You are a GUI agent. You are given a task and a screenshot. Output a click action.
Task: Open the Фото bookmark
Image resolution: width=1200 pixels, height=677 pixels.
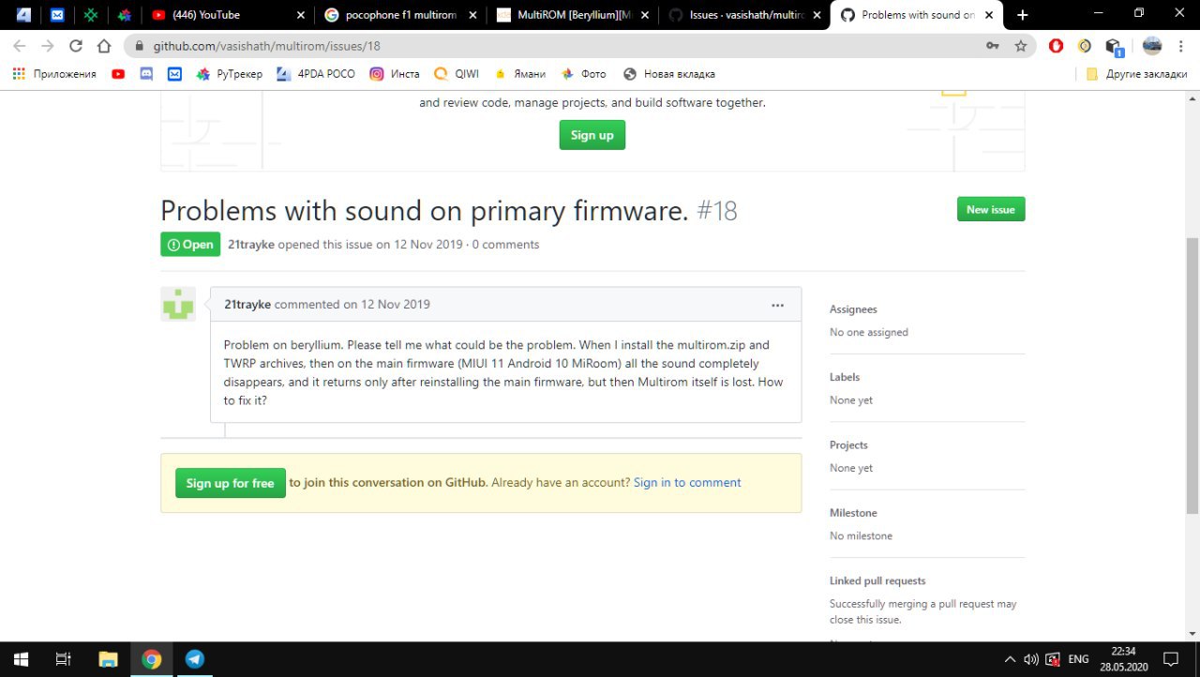584,74
